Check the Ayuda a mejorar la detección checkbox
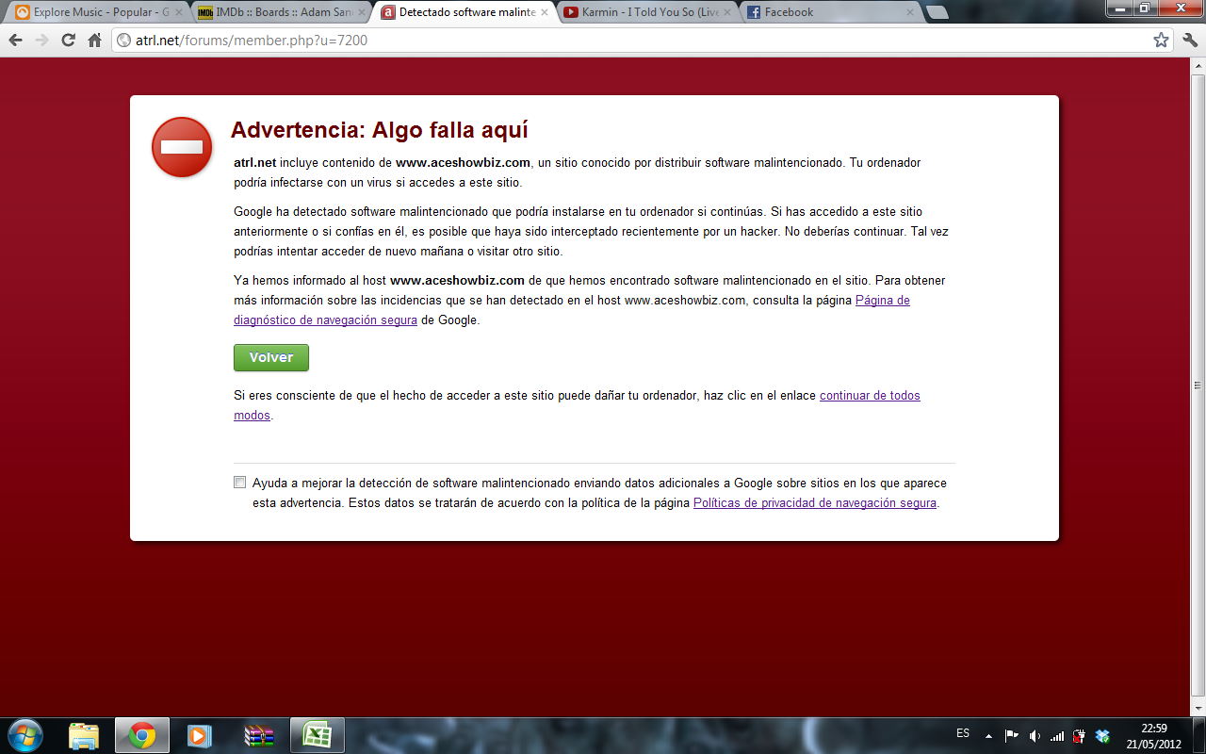Image resolution: width=1206 pixels, height=754 pixels. (x=239, y=483)
